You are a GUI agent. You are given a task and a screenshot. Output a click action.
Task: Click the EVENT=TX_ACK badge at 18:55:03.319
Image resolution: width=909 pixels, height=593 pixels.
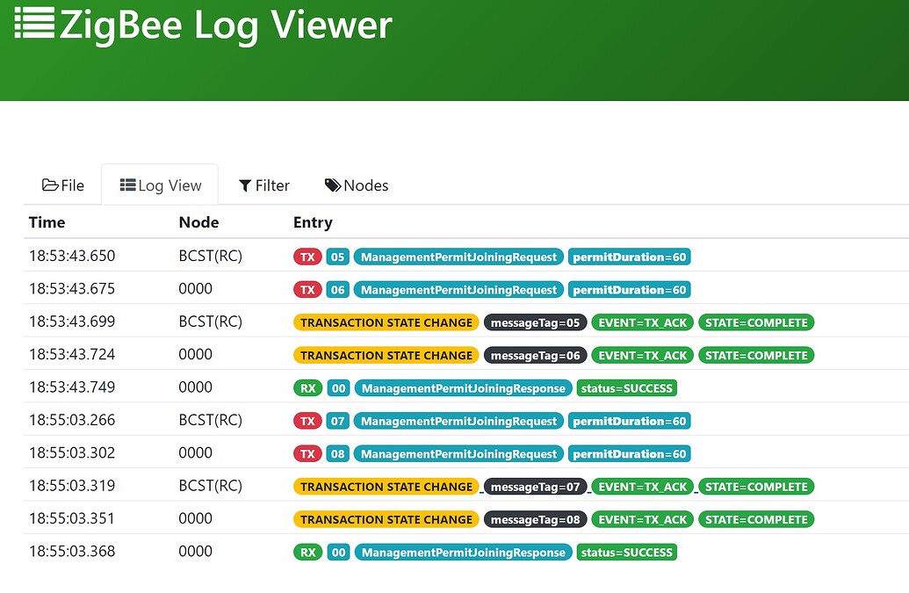(644, 486)
